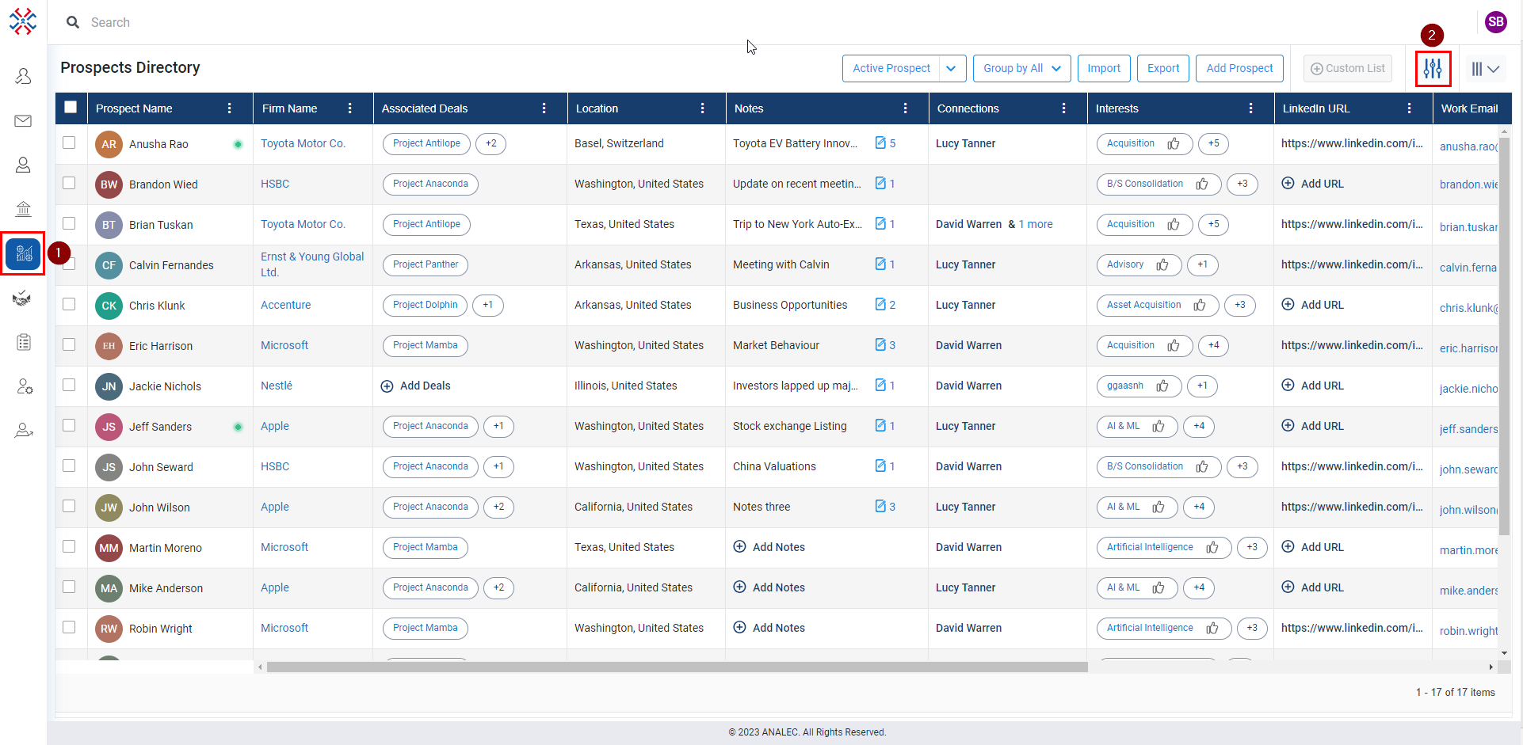Open the bottom user sidebar item
Screen dimensions: 1523x745
24,431
